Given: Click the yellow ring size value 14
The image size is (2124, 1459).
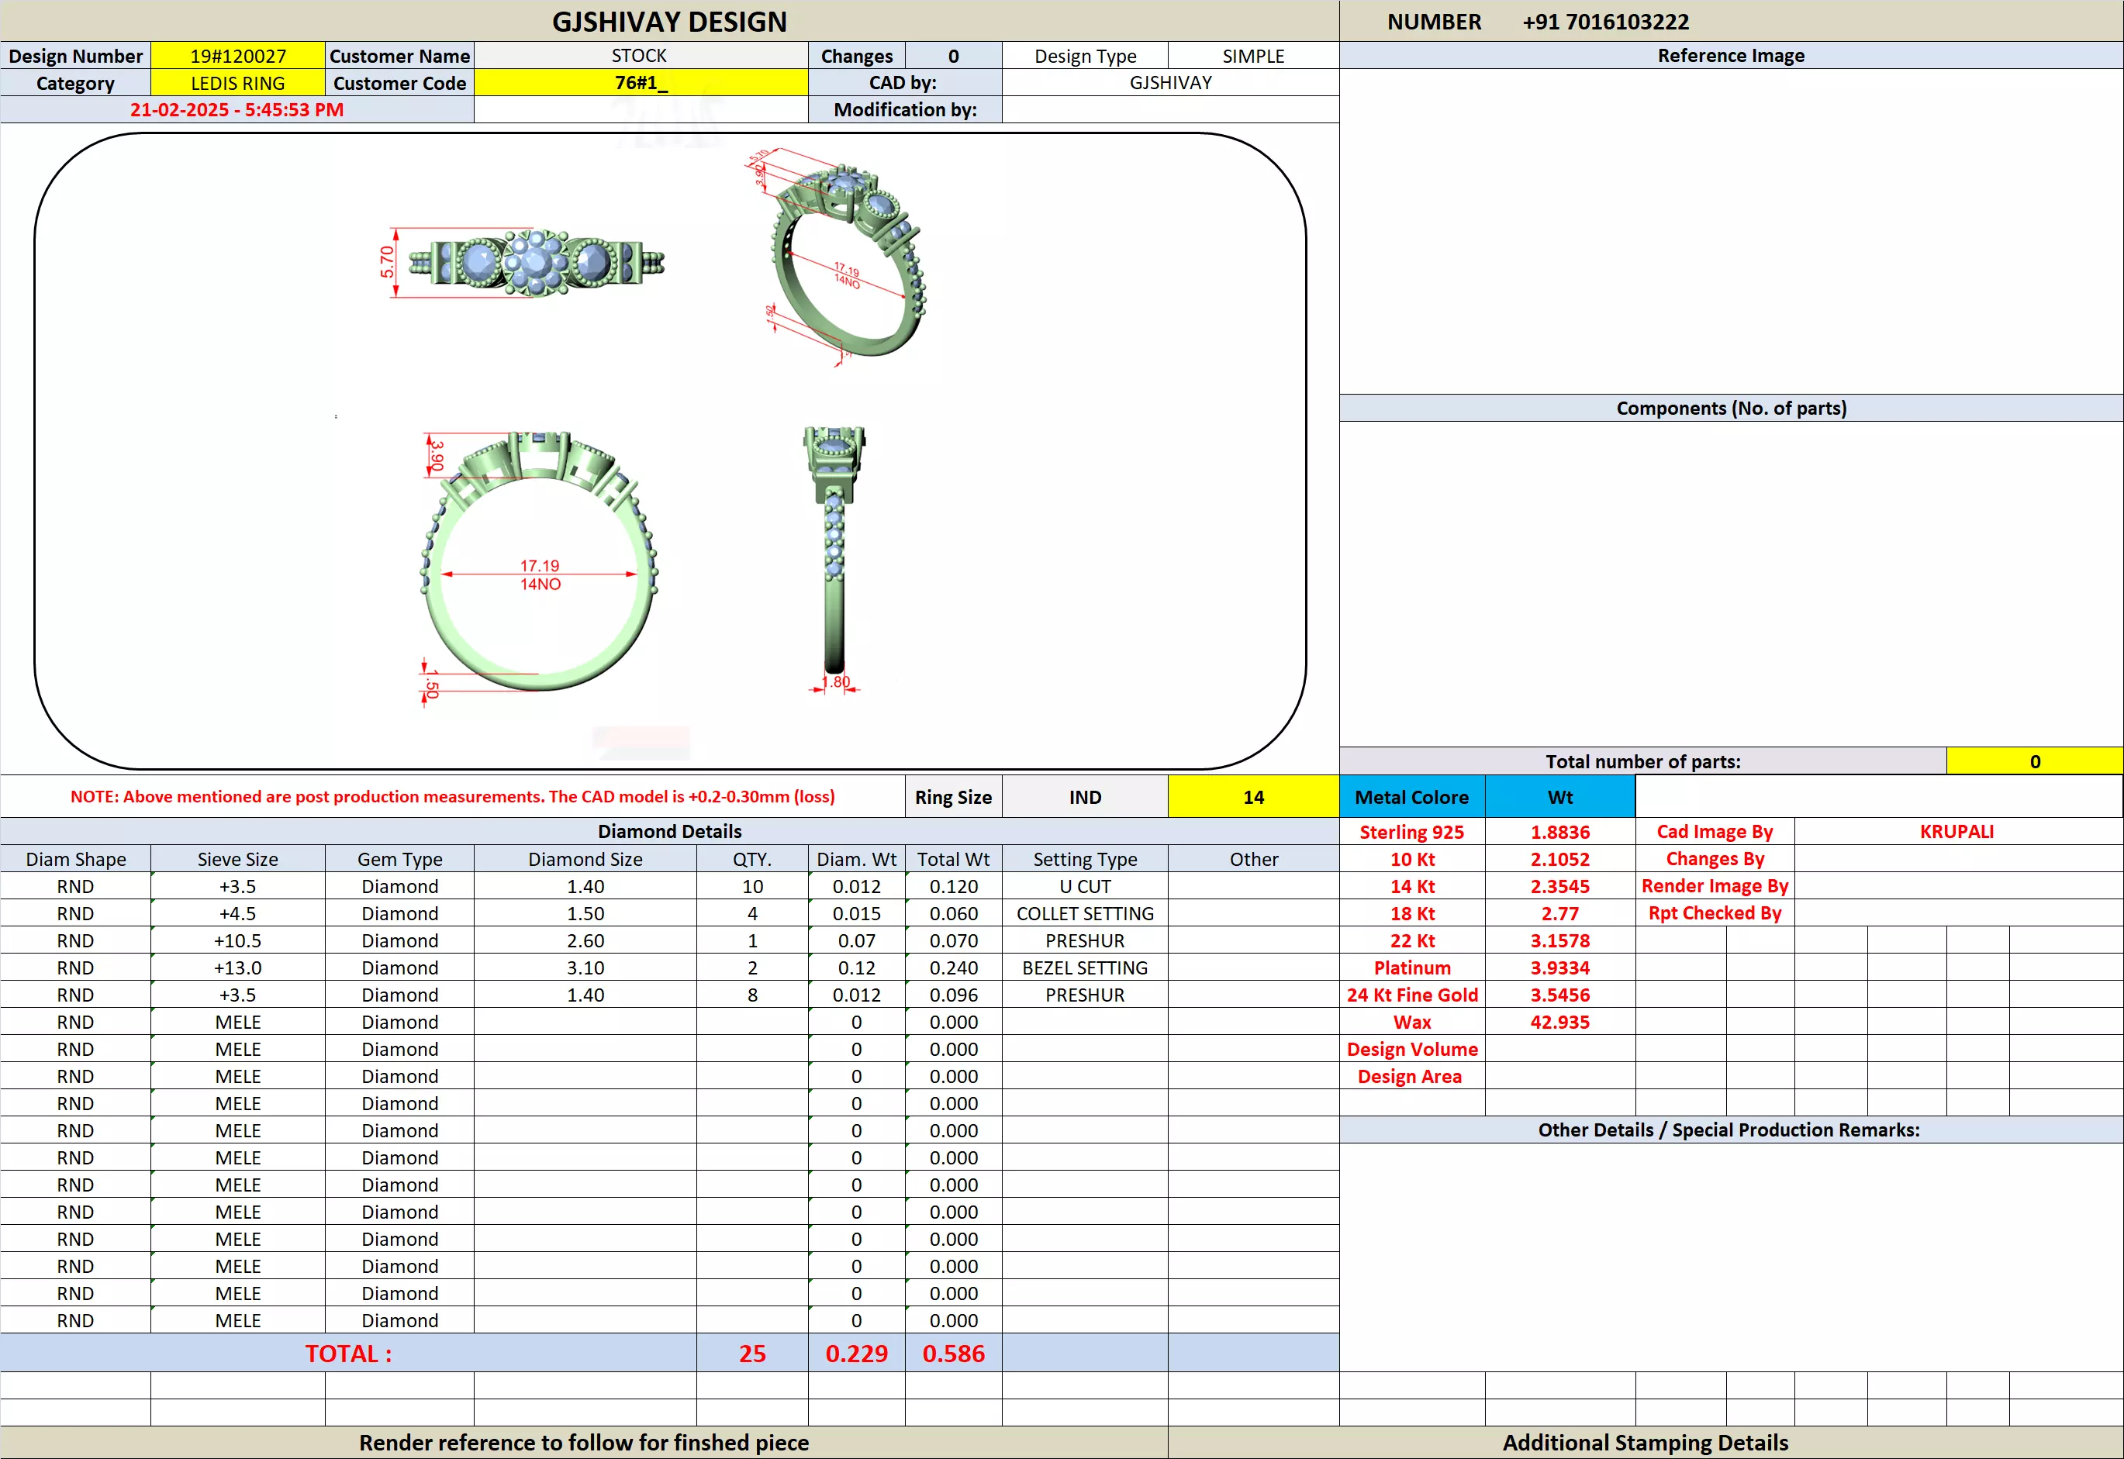Looking at the screenshot, I should [1252, 797].
